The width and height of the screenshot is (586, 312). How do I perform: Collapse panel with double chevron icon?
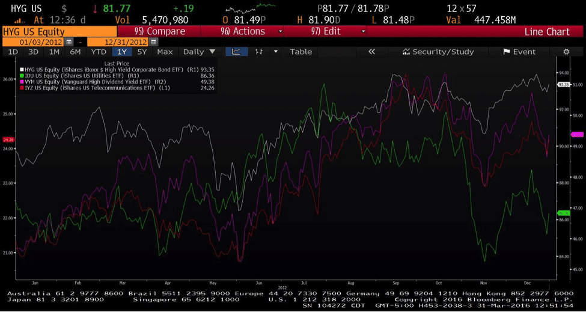point(371,52)
